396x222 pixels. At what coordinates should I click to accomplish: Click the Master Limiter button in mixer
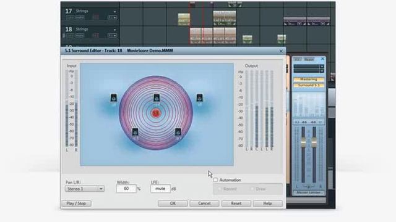click(x=309, y=192)
